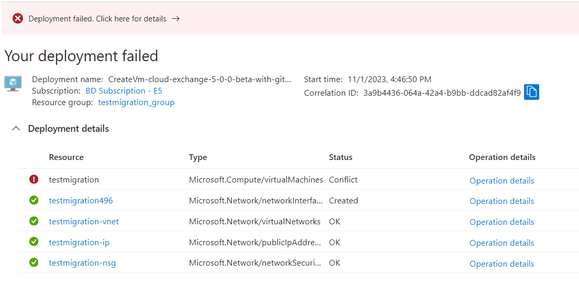Click the red deployment failed error icon
The width and height of the screenshot is (579, 286).
18,18
